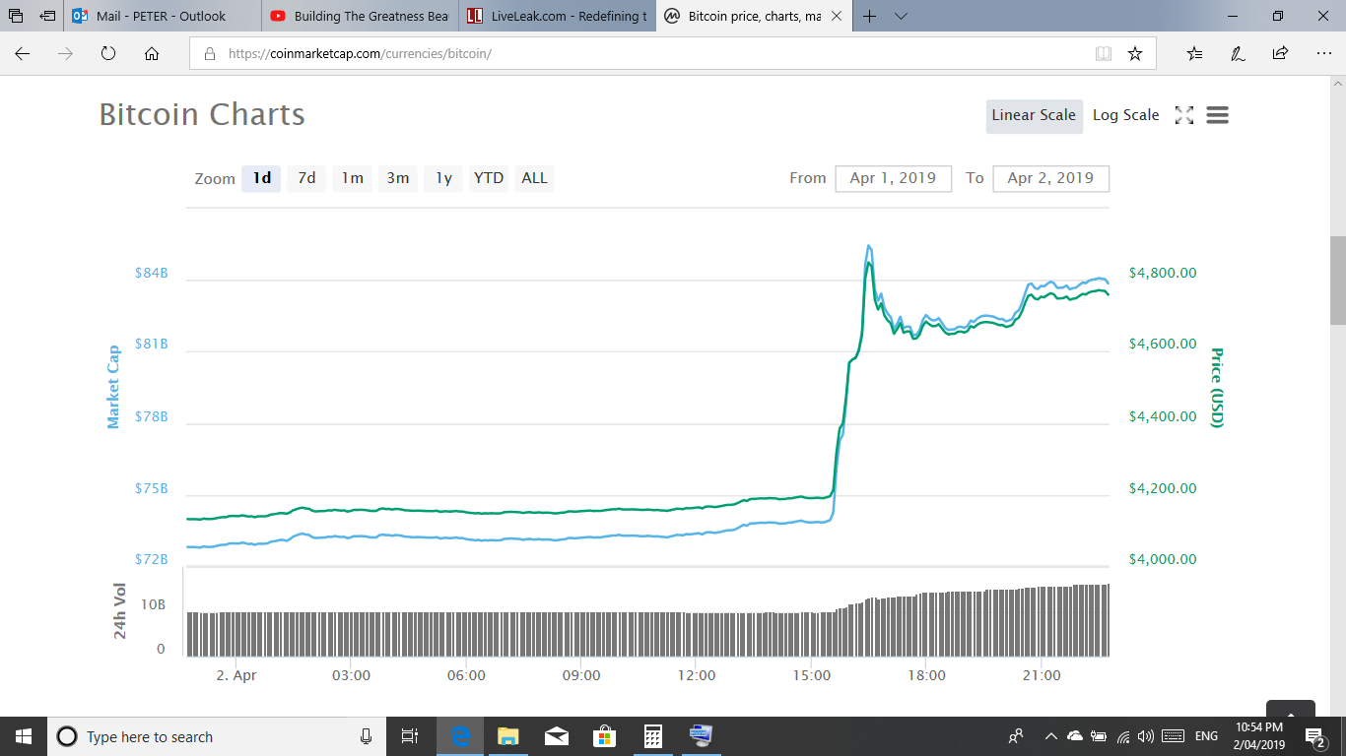Screen dimensions: 1346x756
Task: Open the chart hamburger context menu
Action: click(x=1217, y=115)
